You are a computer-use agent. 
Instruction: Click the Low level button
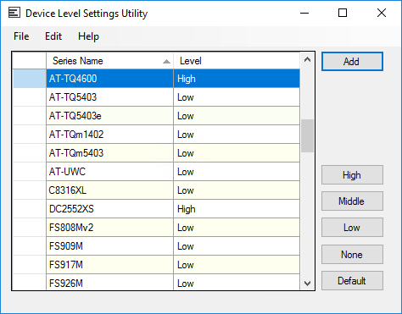[352, 228]
